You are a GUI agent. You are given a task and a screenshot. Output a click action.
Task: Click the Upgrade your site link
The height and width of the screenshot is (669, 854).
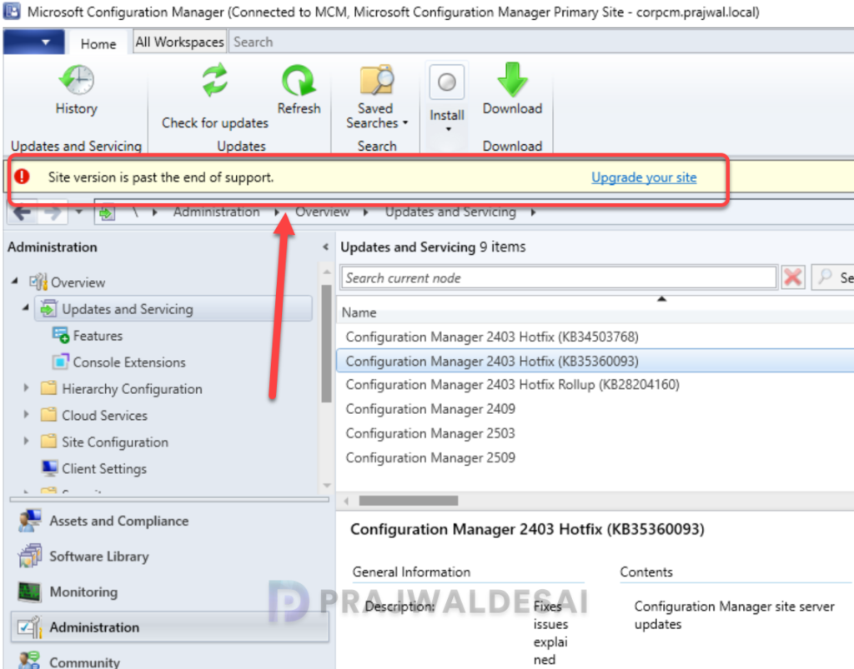click(x=644, y=177)
